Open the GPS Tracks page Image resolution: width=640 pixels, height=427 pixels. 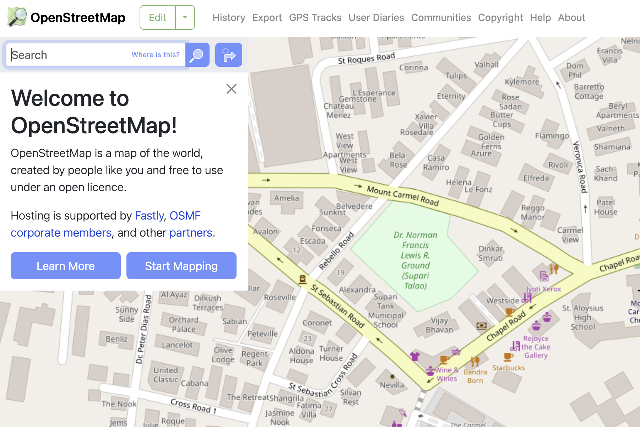pos(315,17)
